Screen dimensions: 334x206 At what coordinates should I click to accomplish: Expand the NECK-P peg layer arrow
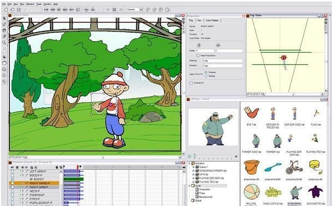23,191
